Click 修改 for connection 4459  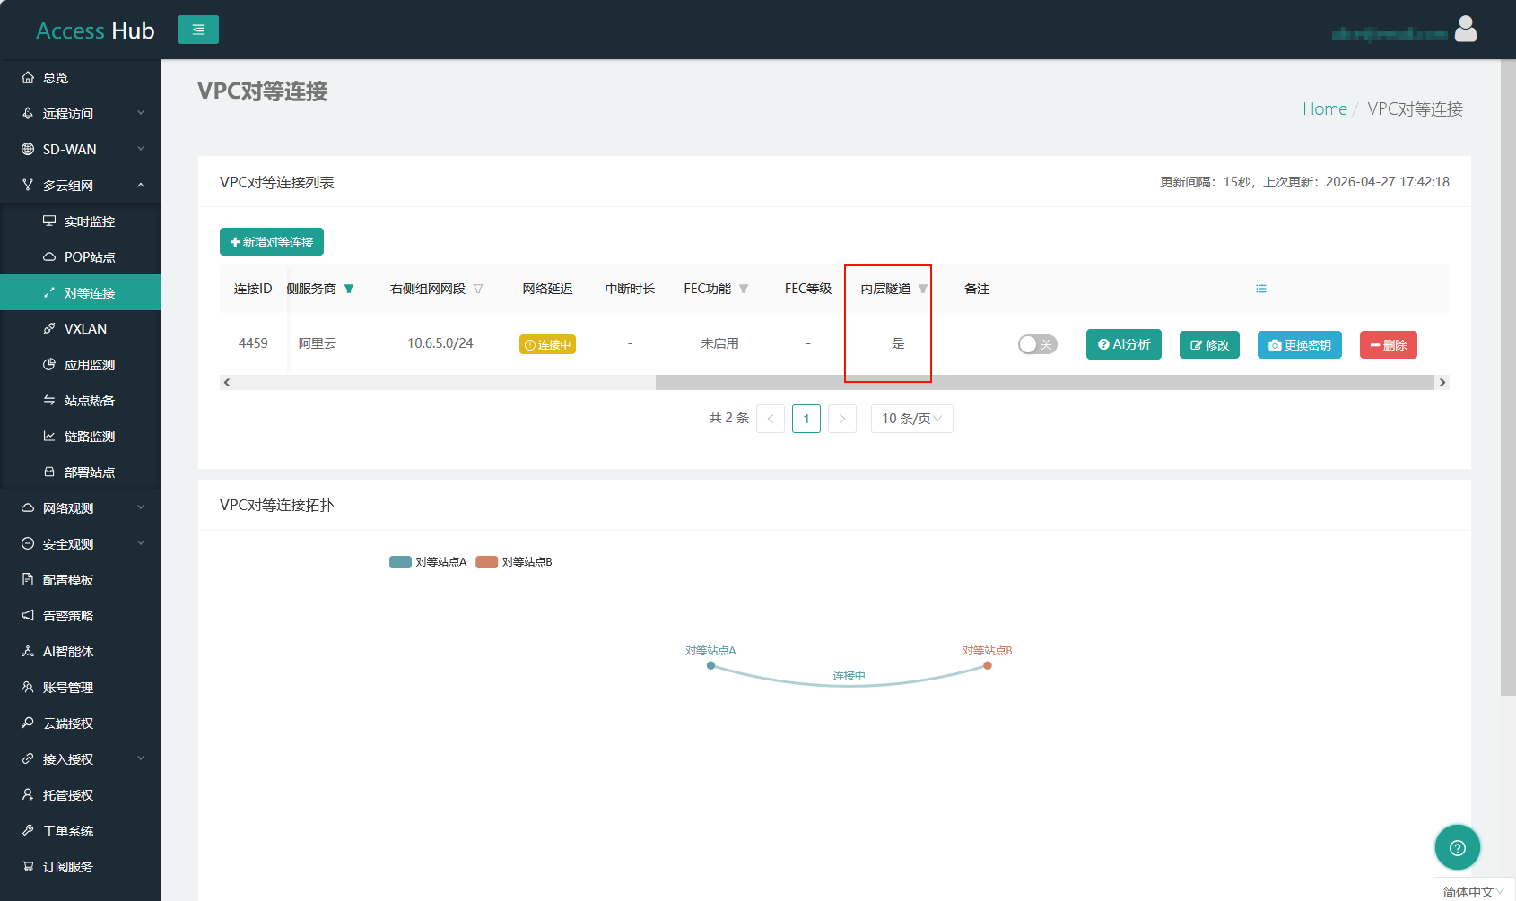[1209, 344]
